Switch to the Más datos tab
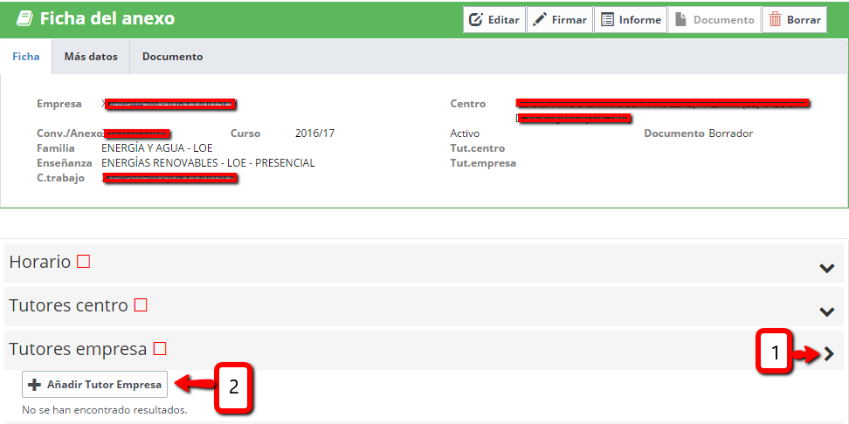Viewport: 849px width, 424px height. 91,57
